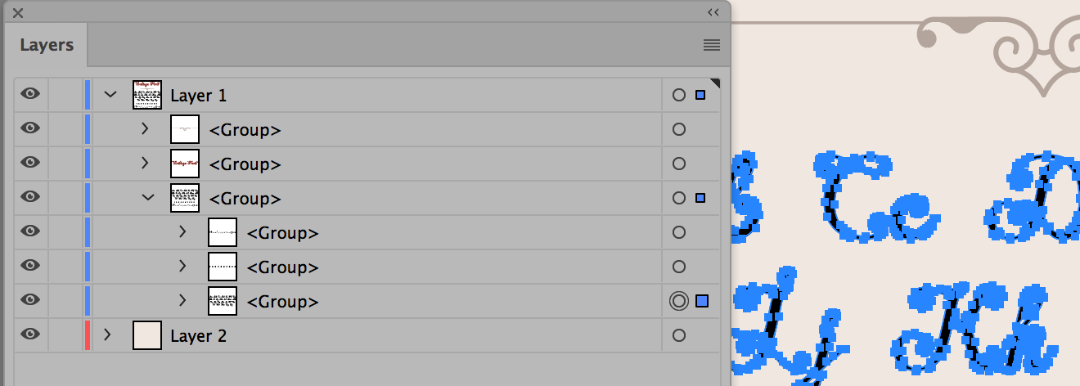Click Layer 1 blue selection indicator square
The width and height of the screenshot is (1080, 386).
(700, 95)
